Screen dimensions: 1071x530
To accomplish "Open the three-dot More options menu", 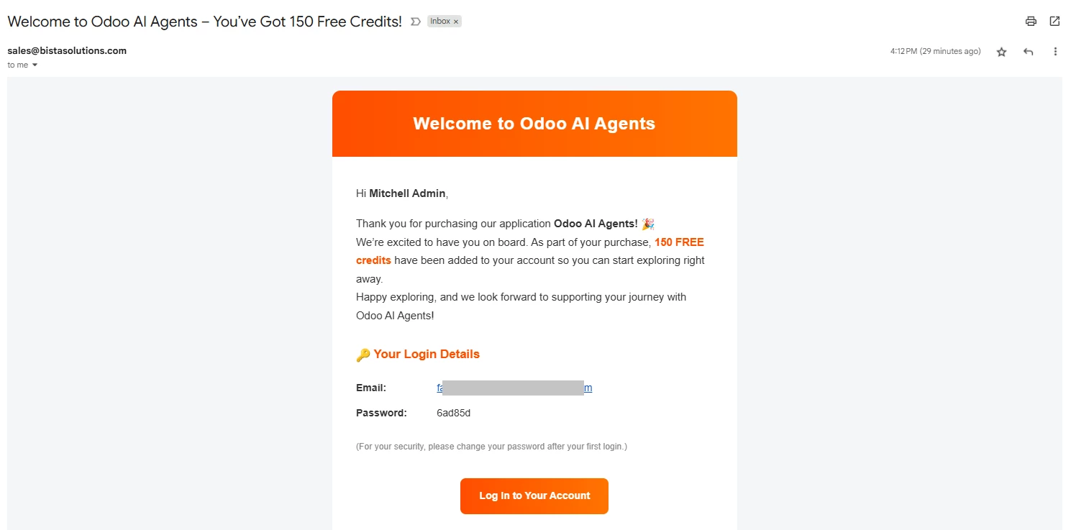I will (1055, 52).
